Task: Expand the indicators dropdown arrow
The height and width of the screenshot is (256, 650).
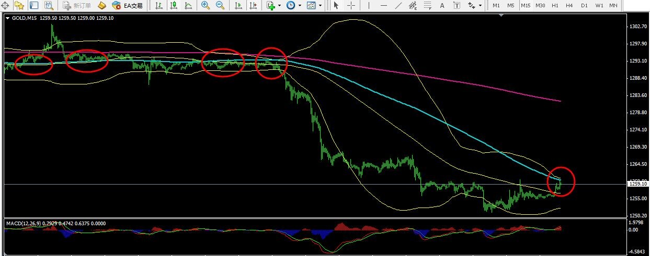Action: [x=280, y=6]
